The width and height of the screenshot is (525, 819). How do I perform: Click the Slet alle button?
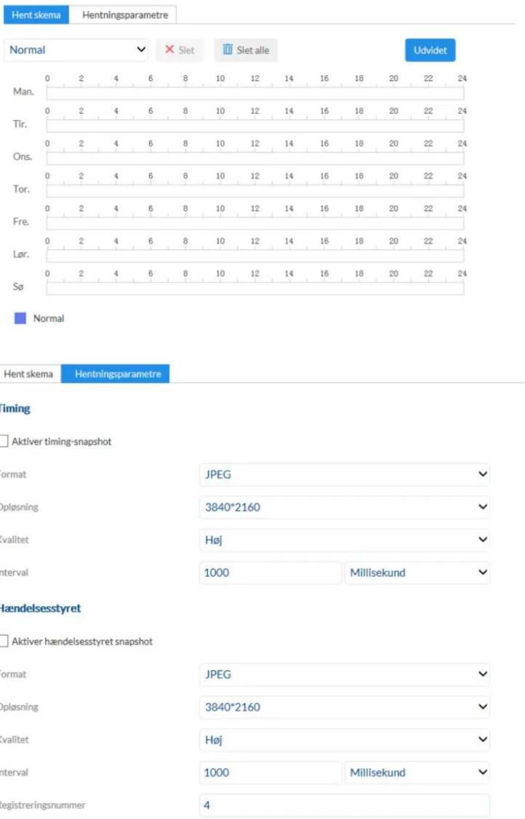tap(246, 50)
